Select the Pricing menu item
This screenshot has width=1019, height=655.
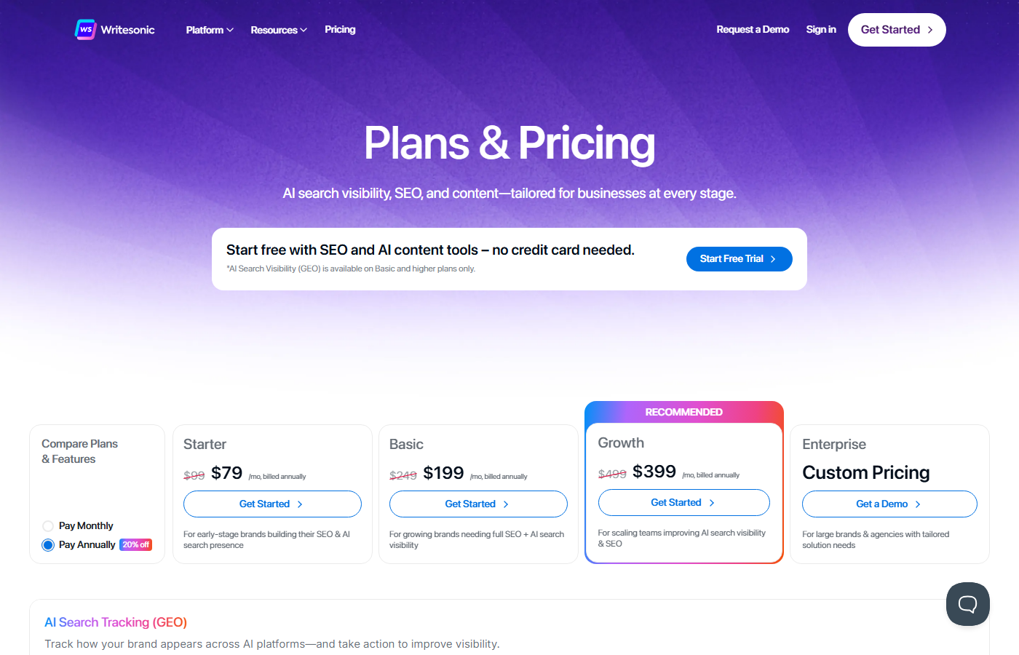(x=340, y=29)
